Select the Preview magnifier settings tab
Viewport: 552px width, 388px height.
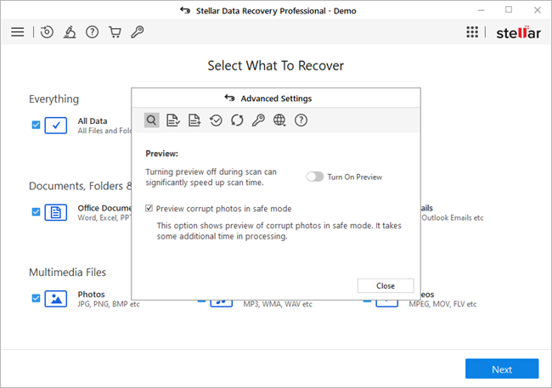click(x=151, y=121)
